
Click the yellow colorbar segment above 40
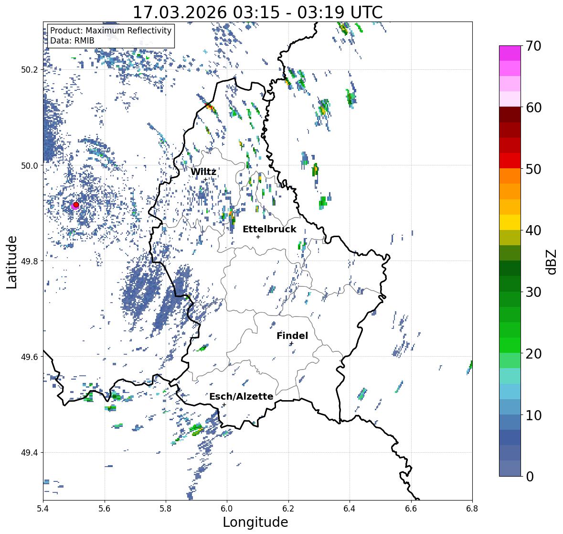pos(510,222)
